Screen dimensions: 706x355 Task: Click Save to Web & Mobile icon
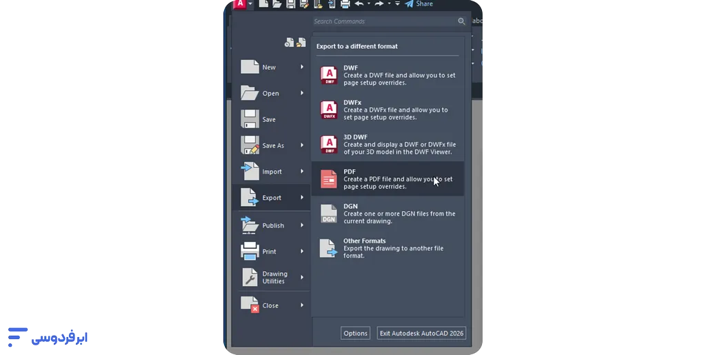332,4
